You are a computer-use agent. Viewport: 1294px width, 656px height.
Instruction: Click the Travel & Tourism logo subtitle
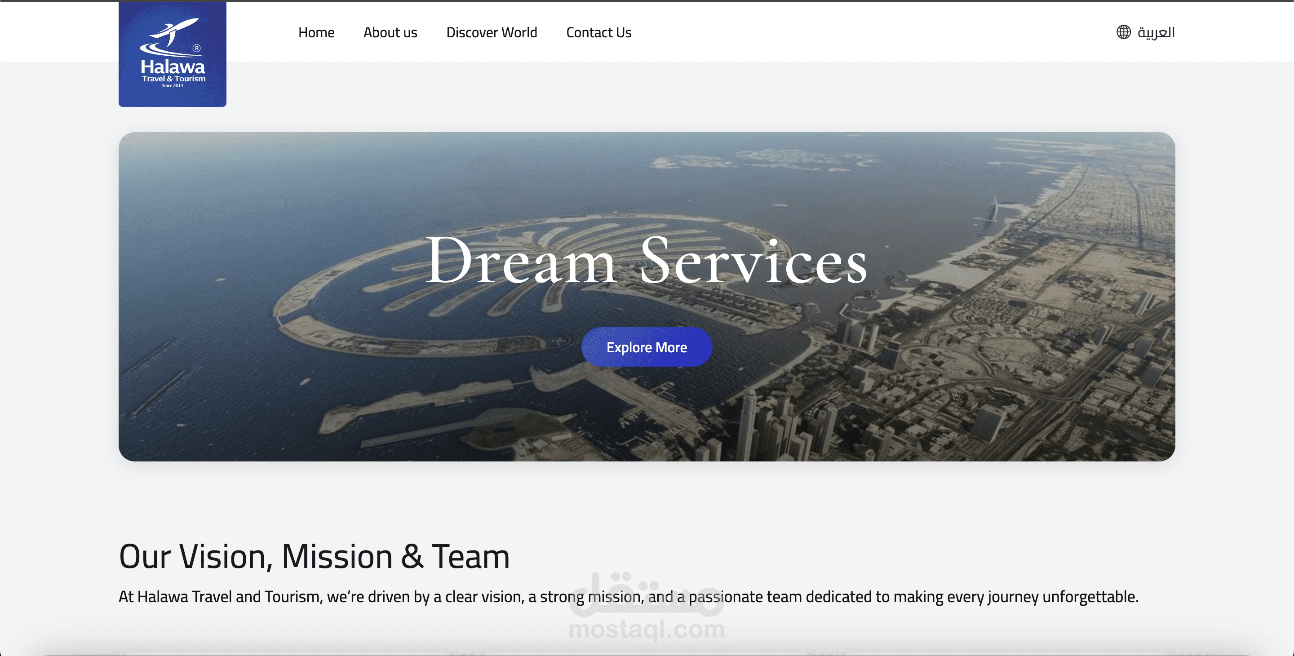(x=173, y=79)
